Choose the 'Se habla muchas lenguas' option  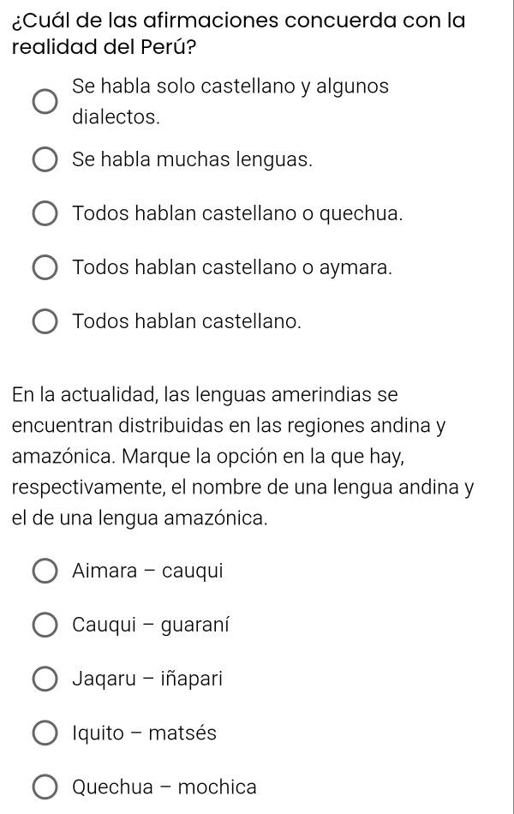pos(45,159)
